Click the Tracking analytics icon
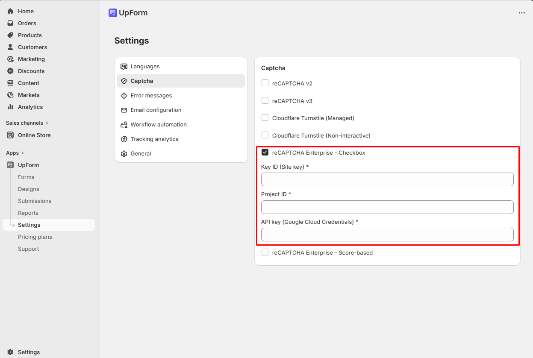The height and width of the screenshot is (358, 533). 124,139
